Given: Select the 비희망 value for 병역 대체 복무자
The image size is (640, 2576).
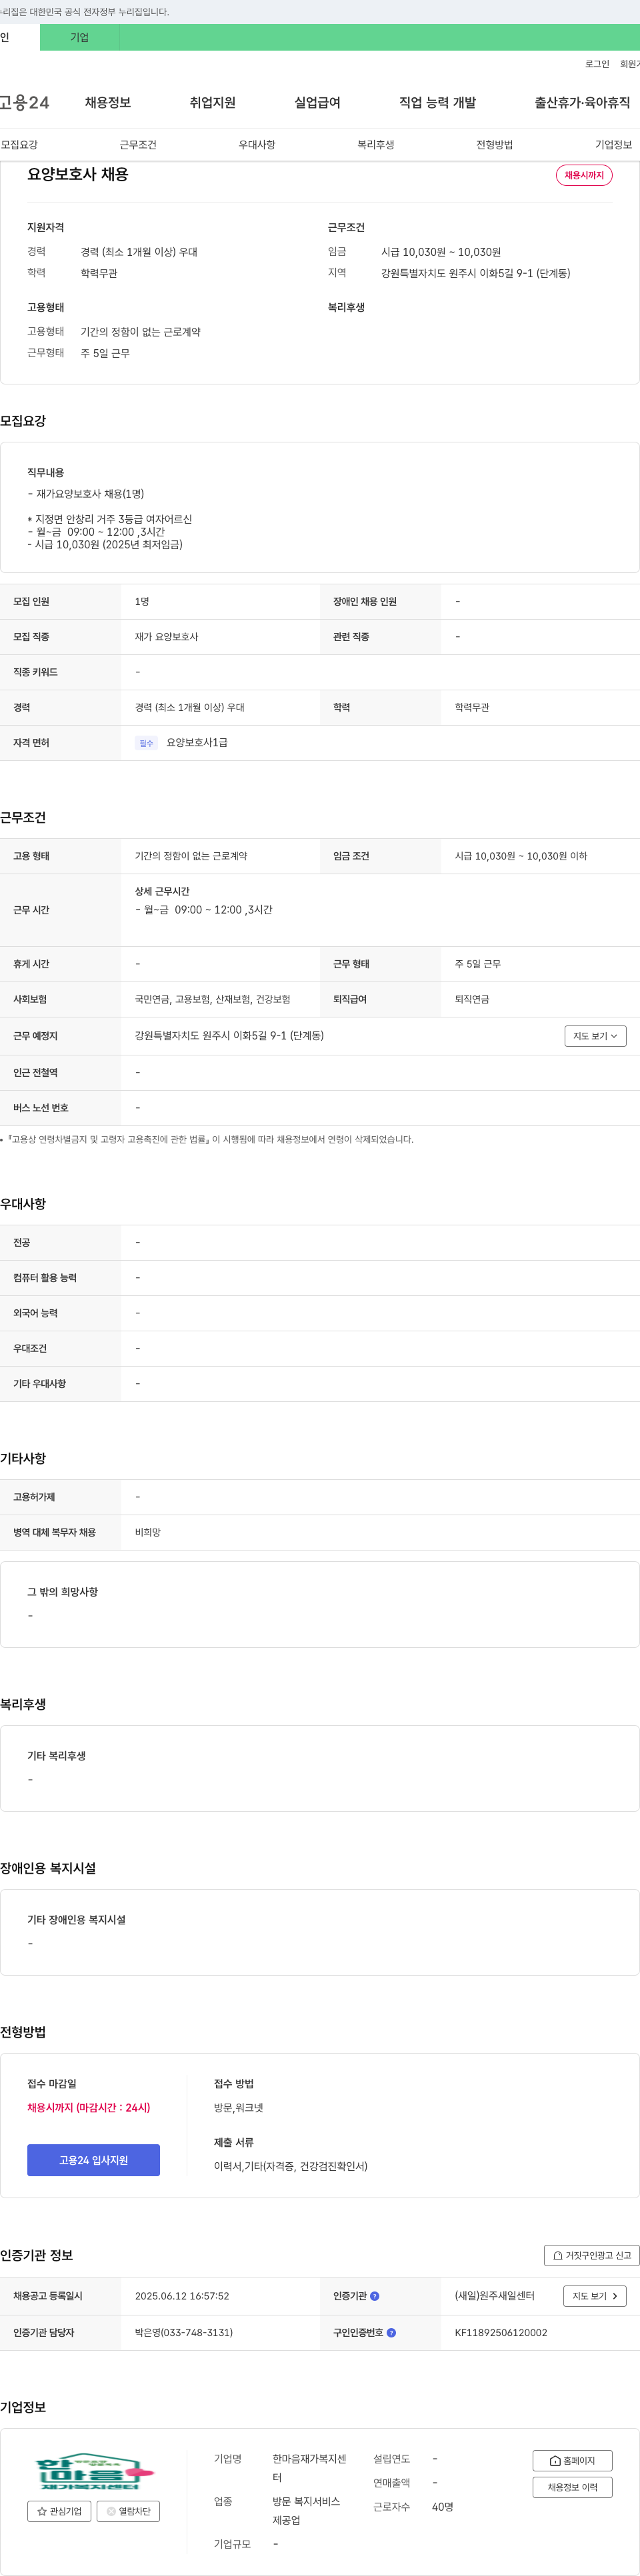Looking at the screenshot, I should [148, 1532].
